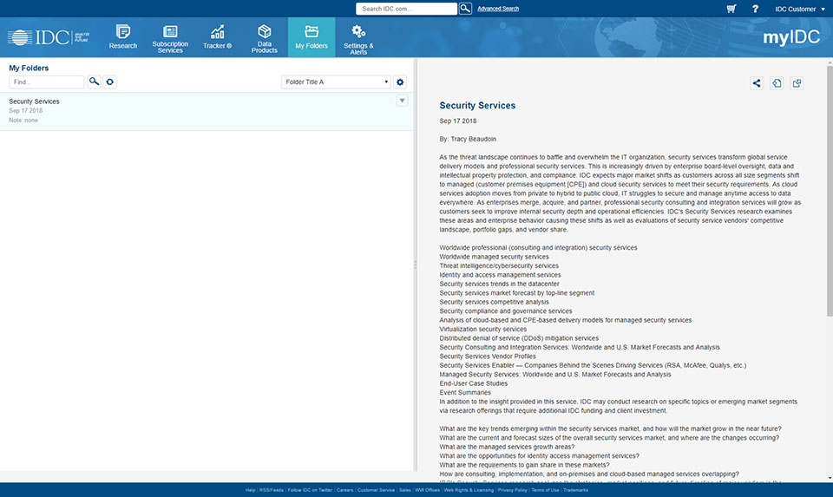Open the help question mark icon
833x497 pixels.
click(x=755, y=9)
